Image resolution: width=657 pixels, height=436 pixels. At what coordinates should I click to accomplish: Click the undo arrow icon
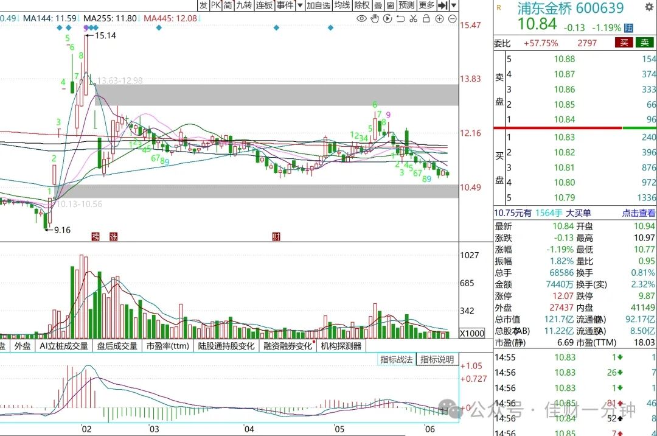pos(400,18)
